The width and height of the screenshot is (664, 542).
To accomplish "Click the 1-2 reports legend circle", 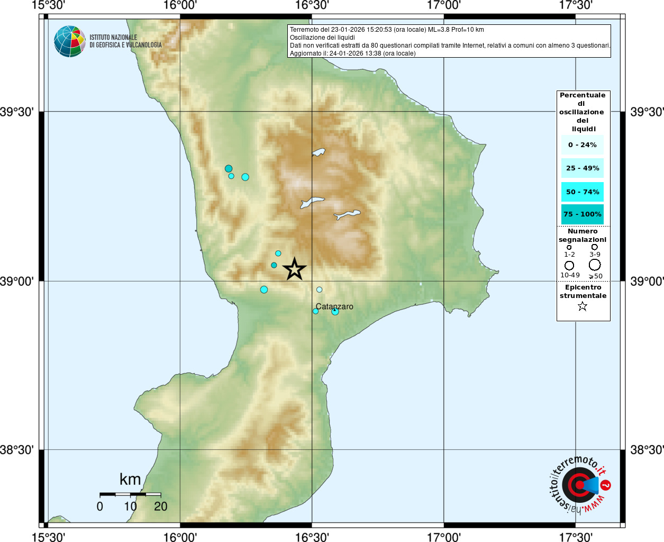I will (569, 247).
